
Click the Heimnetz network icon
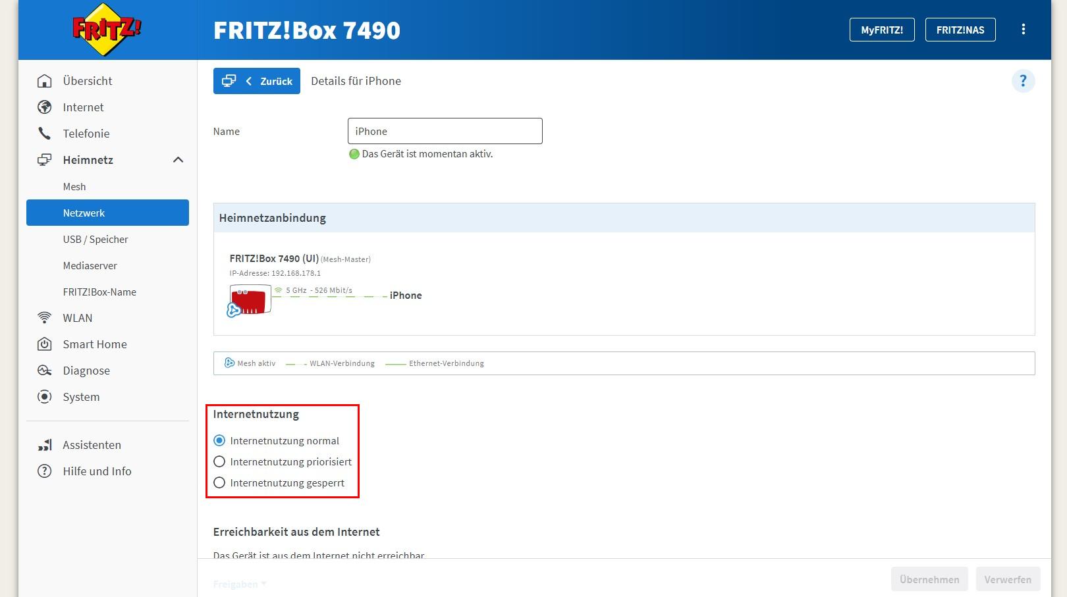point(45,160)
